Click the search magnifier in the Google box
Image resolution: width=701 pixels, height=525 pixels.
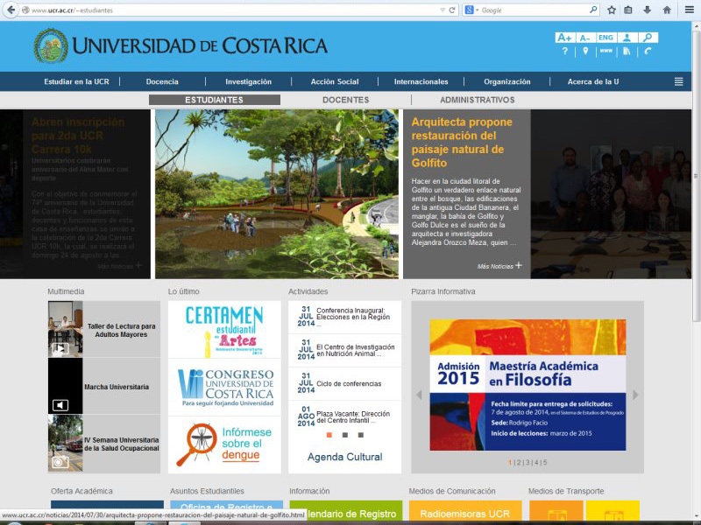(x=593, y=10)
